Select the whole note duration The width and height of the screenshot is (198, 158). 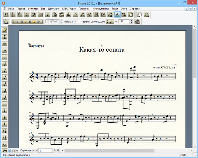(5, 50)
